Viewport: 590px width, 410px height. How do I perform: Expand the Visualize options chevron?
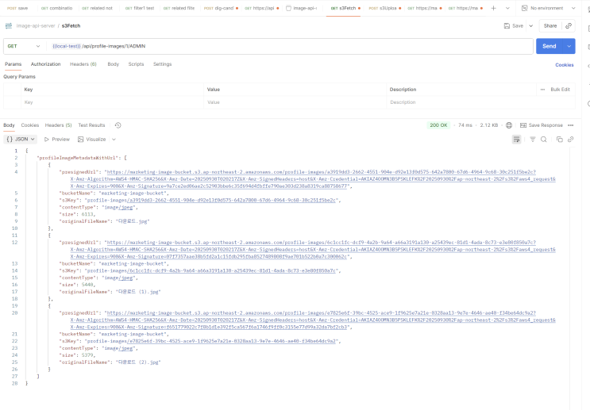tap(114, 140)
